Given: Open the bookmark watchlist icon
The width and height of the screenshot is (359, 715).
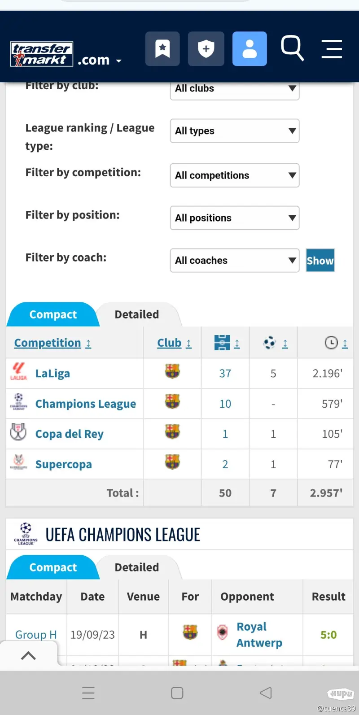Looking at the screenshot, I should tap(162, 48).
